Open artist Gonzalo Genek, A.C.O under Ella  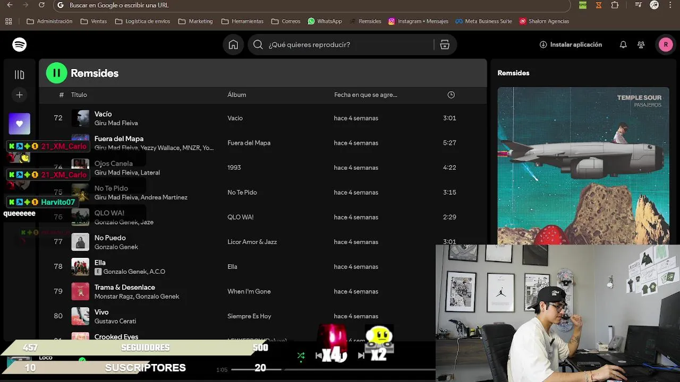[134, 271]
